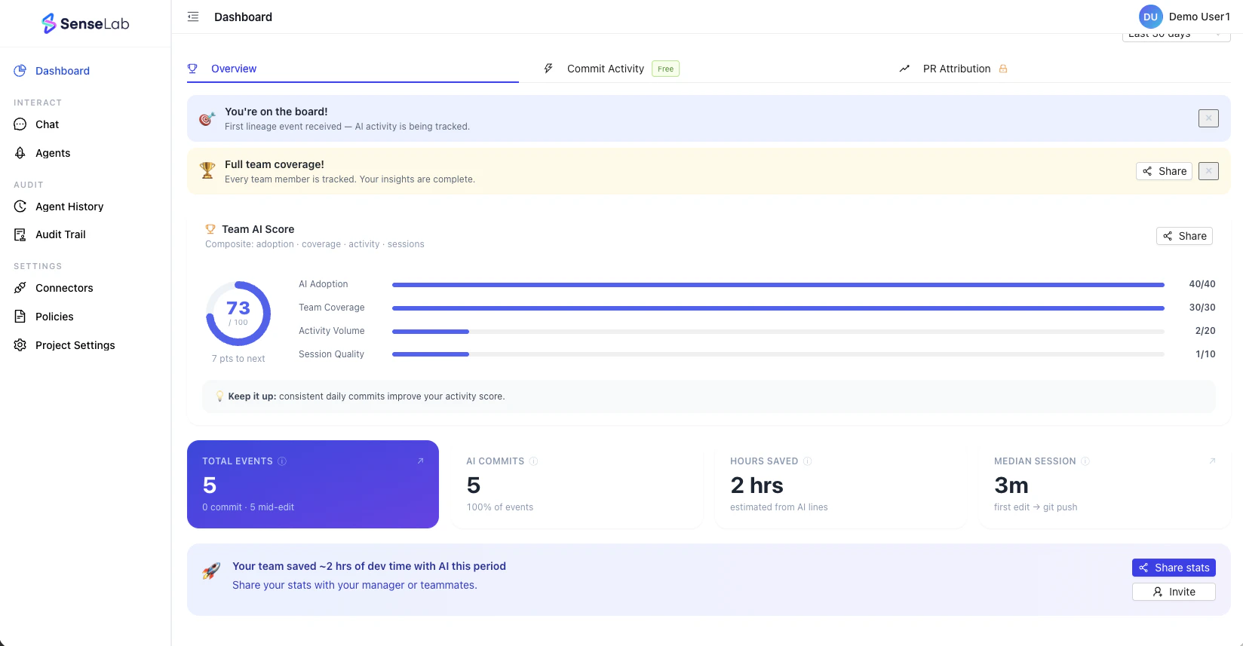1243x646 pixels.
Task: Click the PR Attribution trend icon
Action: pyautogui.click(x=904, y=69)
